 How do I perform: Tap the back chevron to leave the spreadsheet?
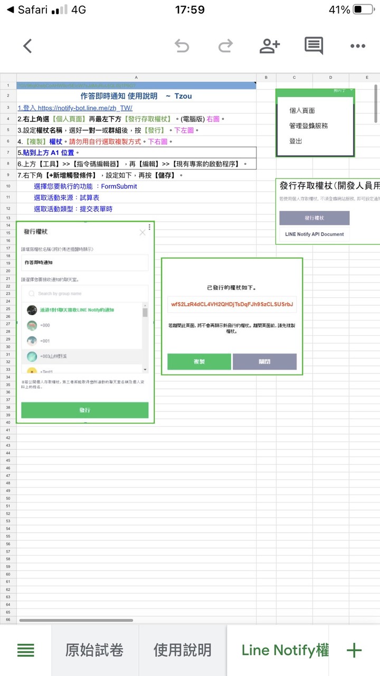click(x=28, y=46)
